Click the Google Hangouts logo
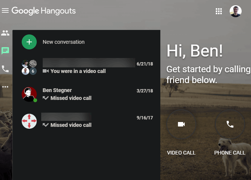Image resolution: width=251 pixels, height=180 pixels. point(43,11)
